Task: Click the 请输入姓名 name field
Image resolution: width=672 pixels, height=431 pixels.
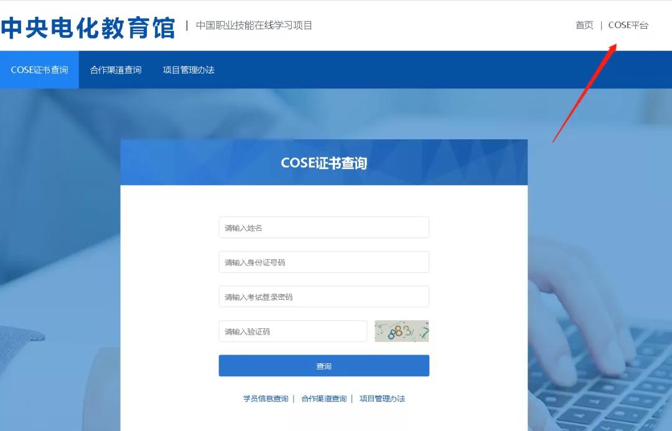Action: click(x=324, y=228)
